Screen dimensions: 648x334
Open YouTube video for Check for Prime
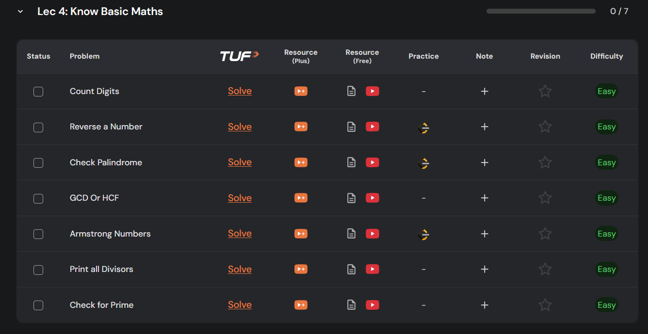click(372, 305)
